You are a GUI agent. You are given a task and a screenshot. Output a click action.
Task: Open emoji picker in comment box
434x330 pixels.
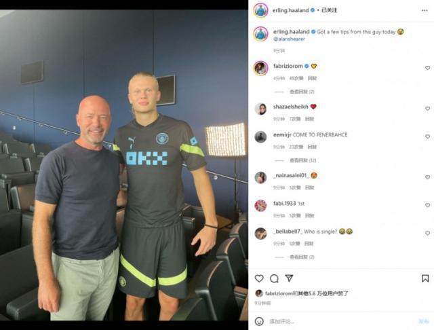(259, 321)
